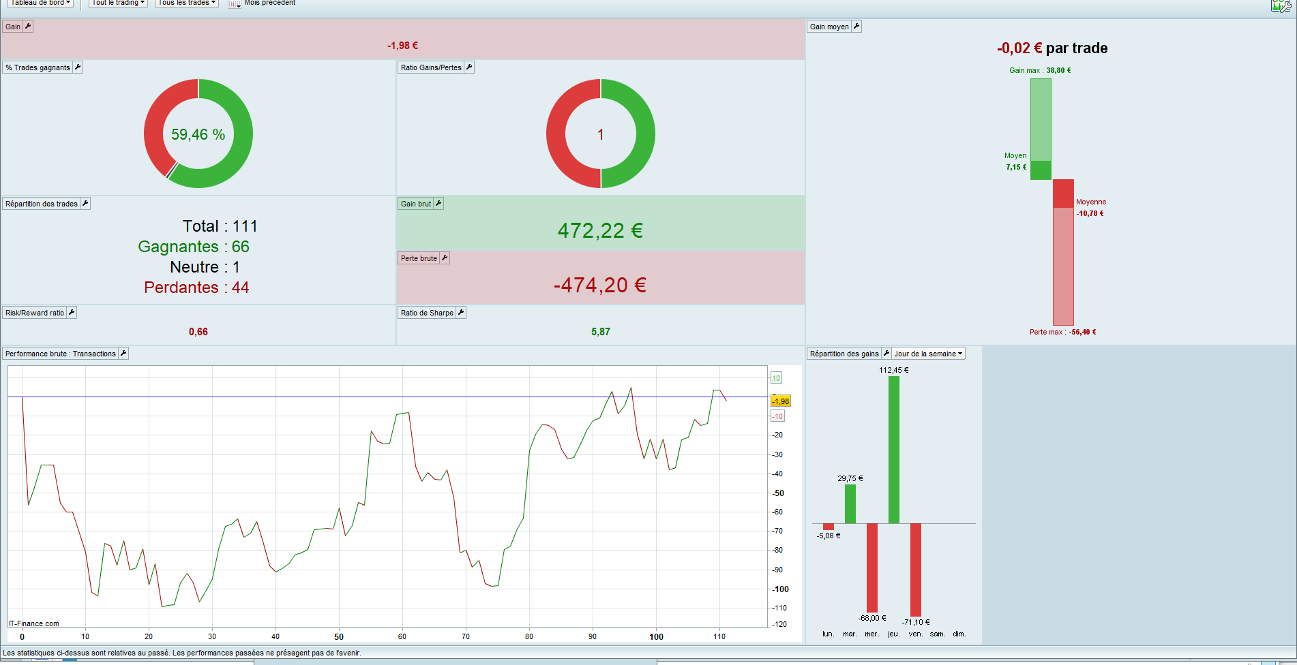
Task: Click the 472,22 € gross gain value
Action: tap(601, 230)
